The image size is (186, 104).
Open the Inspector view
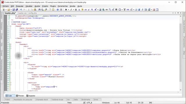coord(31,96)
